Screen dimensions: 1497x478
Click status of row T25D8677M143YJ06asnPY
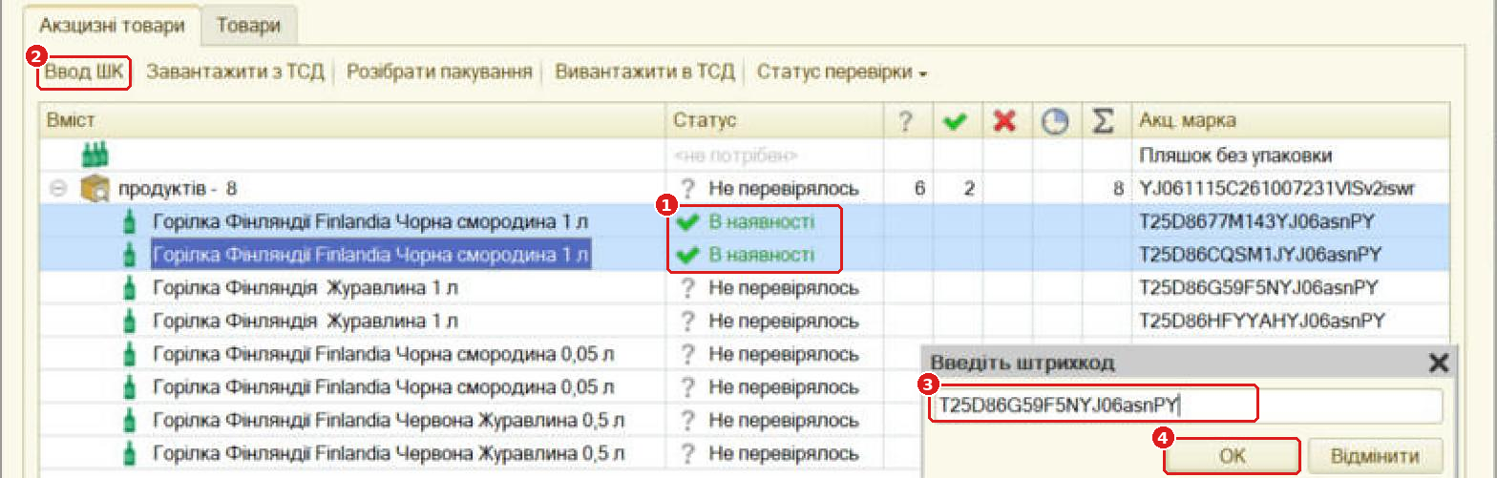click(746, 222)
